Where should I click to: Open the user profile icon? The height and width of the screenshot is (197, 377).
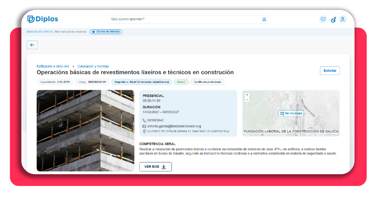click(x=343, y=19)
